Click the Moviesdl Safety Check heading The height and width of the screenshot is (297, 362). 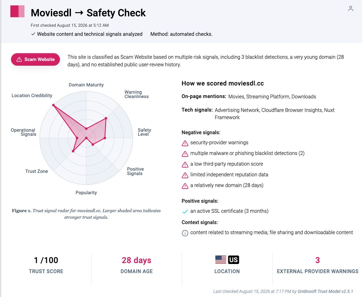88,13
